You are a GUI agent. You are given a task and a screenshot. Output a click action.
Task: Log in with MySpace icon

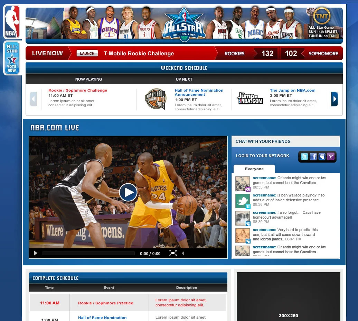322,156
